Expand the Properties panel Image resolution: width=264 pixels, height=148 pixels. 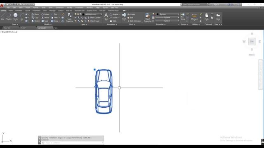[161, 24]
